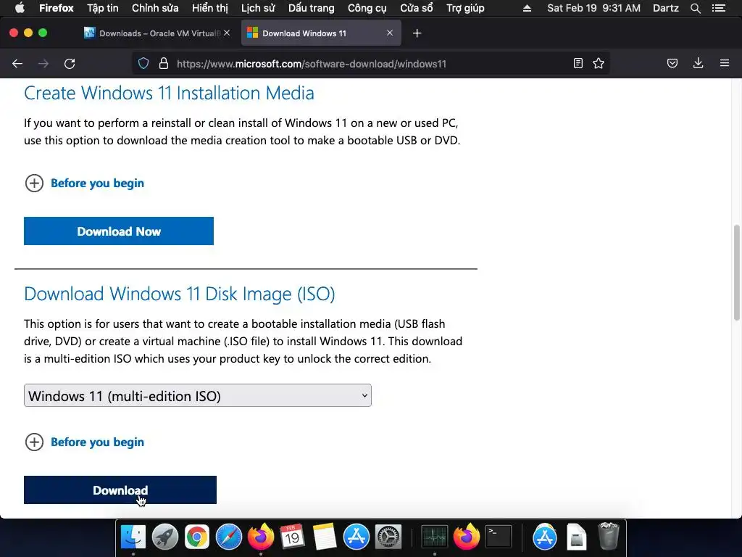Click the Create Windows 11 Installation Media heading
Image resolution: width=742 pixels, height=557 pixels.
(x=169, y=93)
